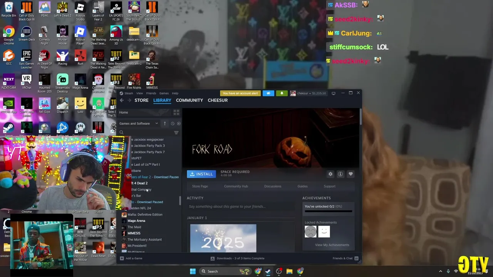Click the activity post text field
This screenshot has height=277, width=493.
241,207
